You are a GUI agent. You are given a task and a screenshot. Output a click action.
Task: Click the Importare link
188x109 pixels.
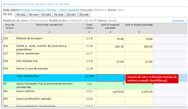(x=178, y=21)
